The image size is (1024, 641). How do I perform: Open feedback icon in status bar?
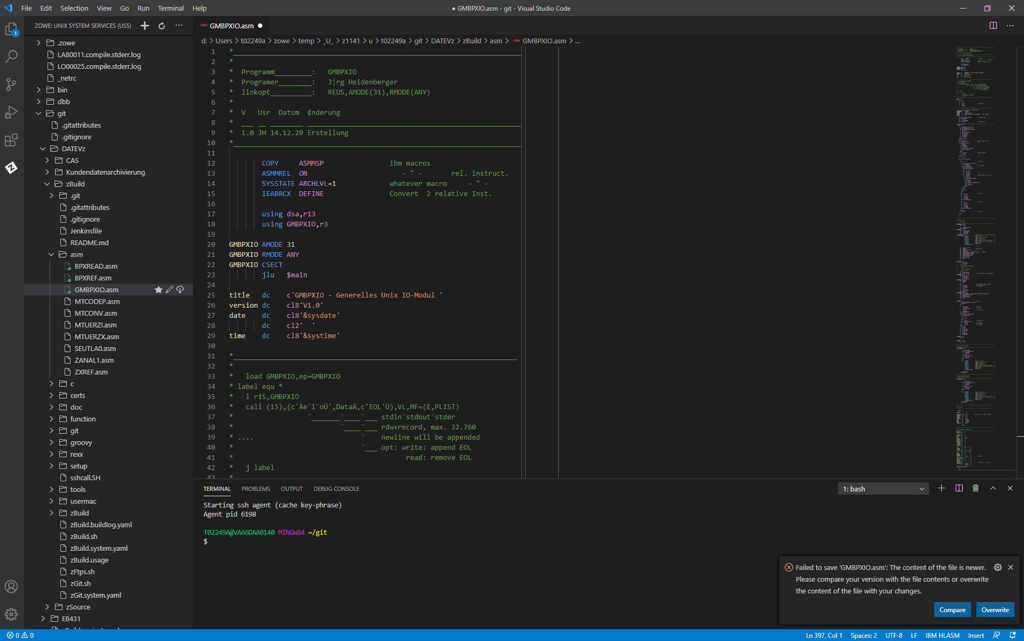tap(996, 635)
